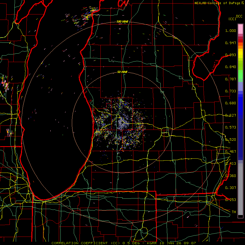Click the 1.000 legend value
The height and width of the screenshot is (245, 245).
click(231, 30)
